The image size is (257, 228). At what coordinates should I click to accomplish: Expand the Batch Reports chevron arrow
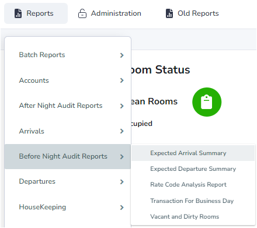click(x=122, y=55)
